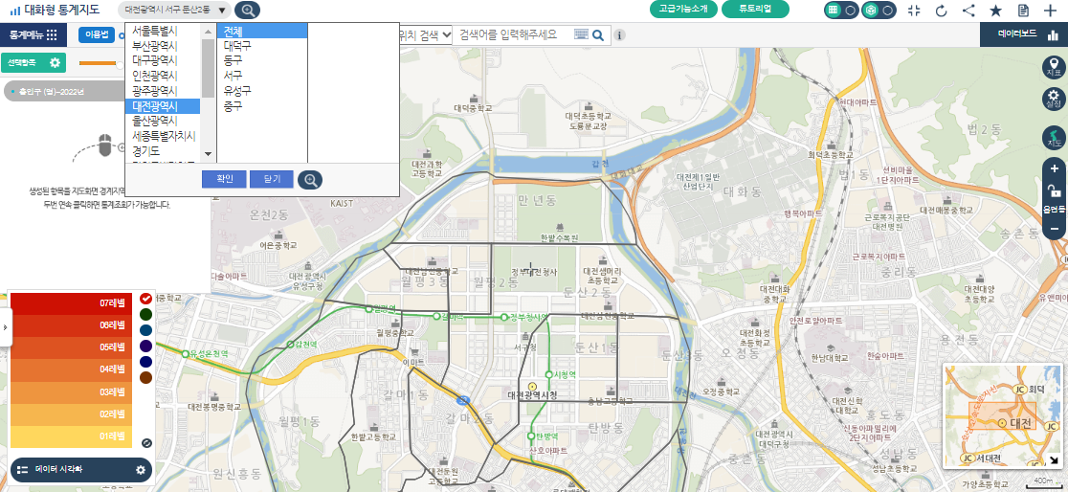Click the exit fullscreen icon
This screenshot has width=1068, height=492.
(x=913, y=11)
